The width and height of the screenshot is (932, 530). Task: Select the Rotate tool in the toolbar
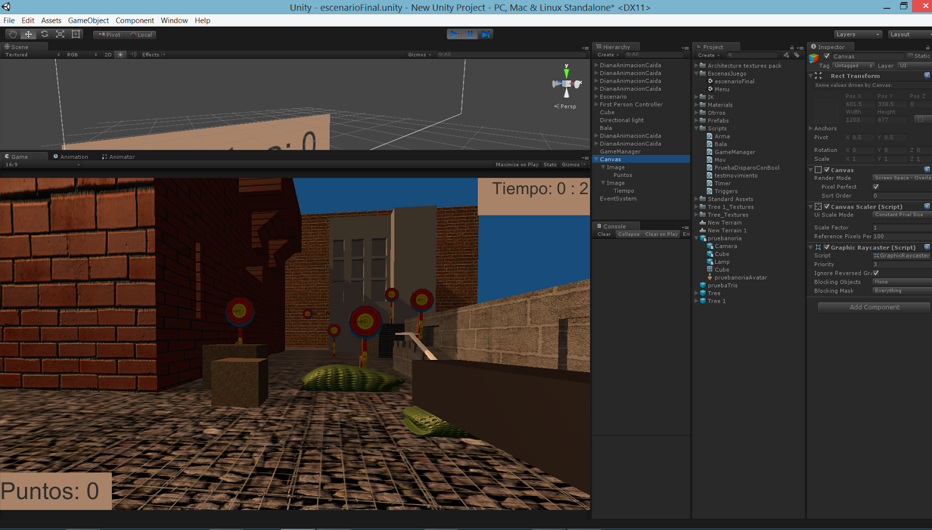(x=44, y=34)
